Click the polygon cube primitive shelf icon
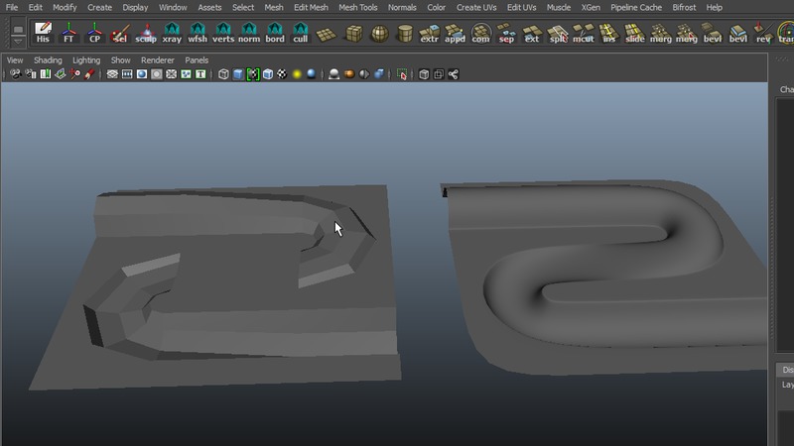 point(352,33)
